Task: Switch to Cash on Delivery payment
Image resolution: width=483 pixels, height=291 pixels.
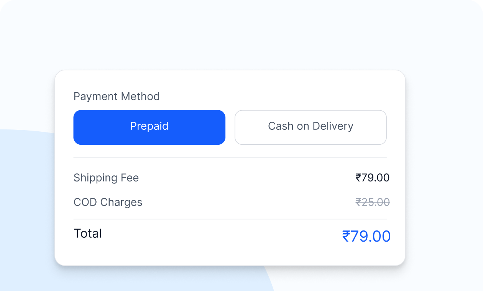Action: [x=310, y=127]
